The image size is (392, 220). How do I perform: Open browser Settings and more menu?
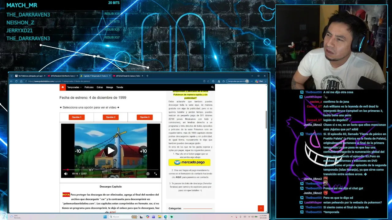(252, 81)
